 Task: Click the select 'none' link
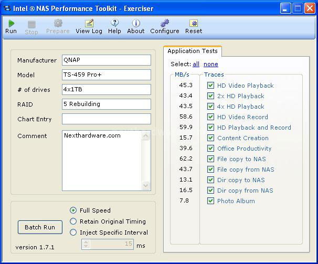211,64
